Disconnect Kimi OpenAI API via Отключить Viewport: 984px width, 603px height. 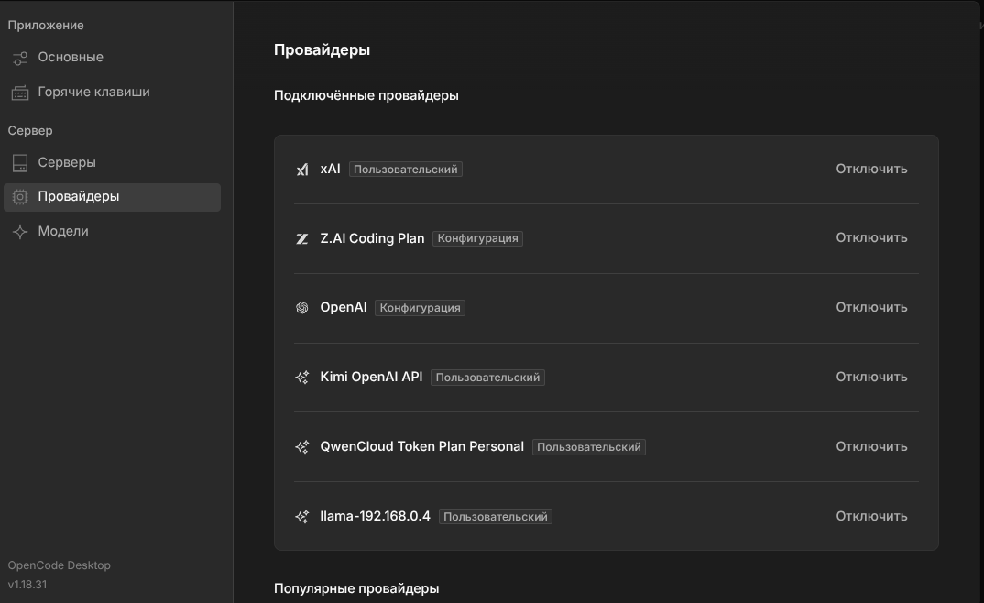pyautogui.click(x=871, y=378)
